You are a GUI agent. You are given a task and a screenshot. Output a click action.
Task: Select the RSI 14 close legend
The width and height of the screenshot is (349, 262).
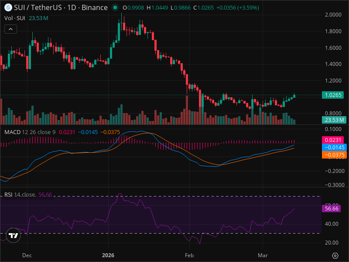pos(20,194)
